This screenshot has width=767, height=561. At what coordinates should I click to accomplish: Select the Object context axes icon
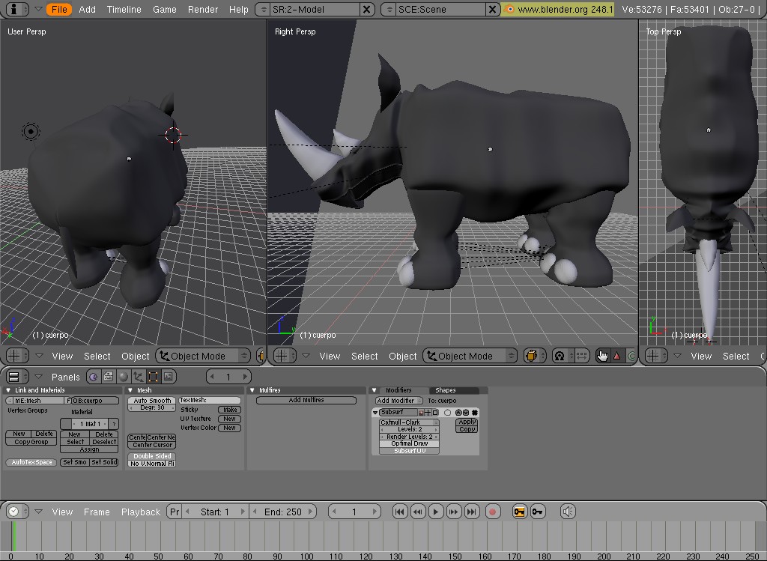(x=139, y=377)
